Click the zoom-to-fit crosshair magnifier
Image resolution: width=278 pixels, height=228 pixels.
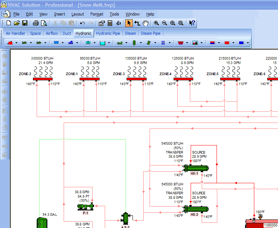[173, 23]
